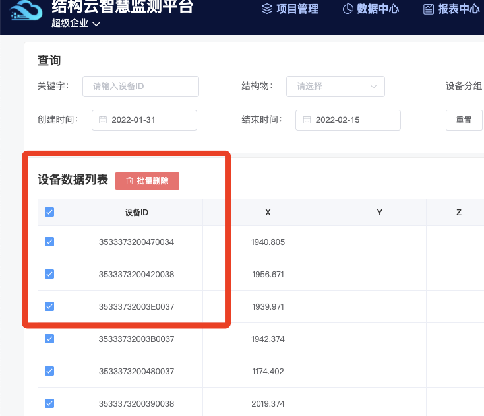Open the 结构物 请选择 dropdown

336,87
